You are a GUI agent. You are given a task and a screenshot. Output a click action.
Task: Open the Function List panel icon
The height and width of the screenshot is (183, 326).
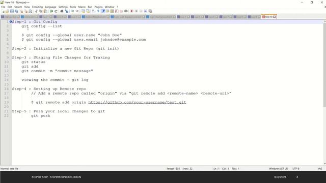tap(117, 11)
